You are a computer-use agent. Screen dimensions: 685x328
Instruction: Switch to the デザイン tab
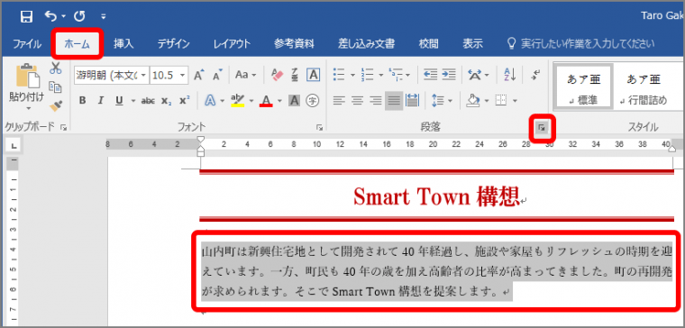[173, 43]
